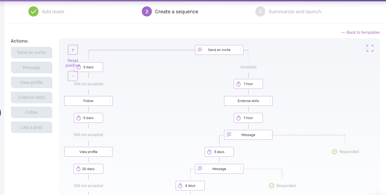Viewport: 386px width, 195px height.
Task: Click the timer icon in the 5 days delay below Follow
Action: tap(79, 118)
